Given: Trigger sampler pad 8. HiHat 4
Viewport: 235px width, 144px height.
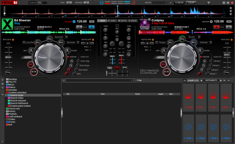Looking at the screenshot, I should [x=226, y=129].
